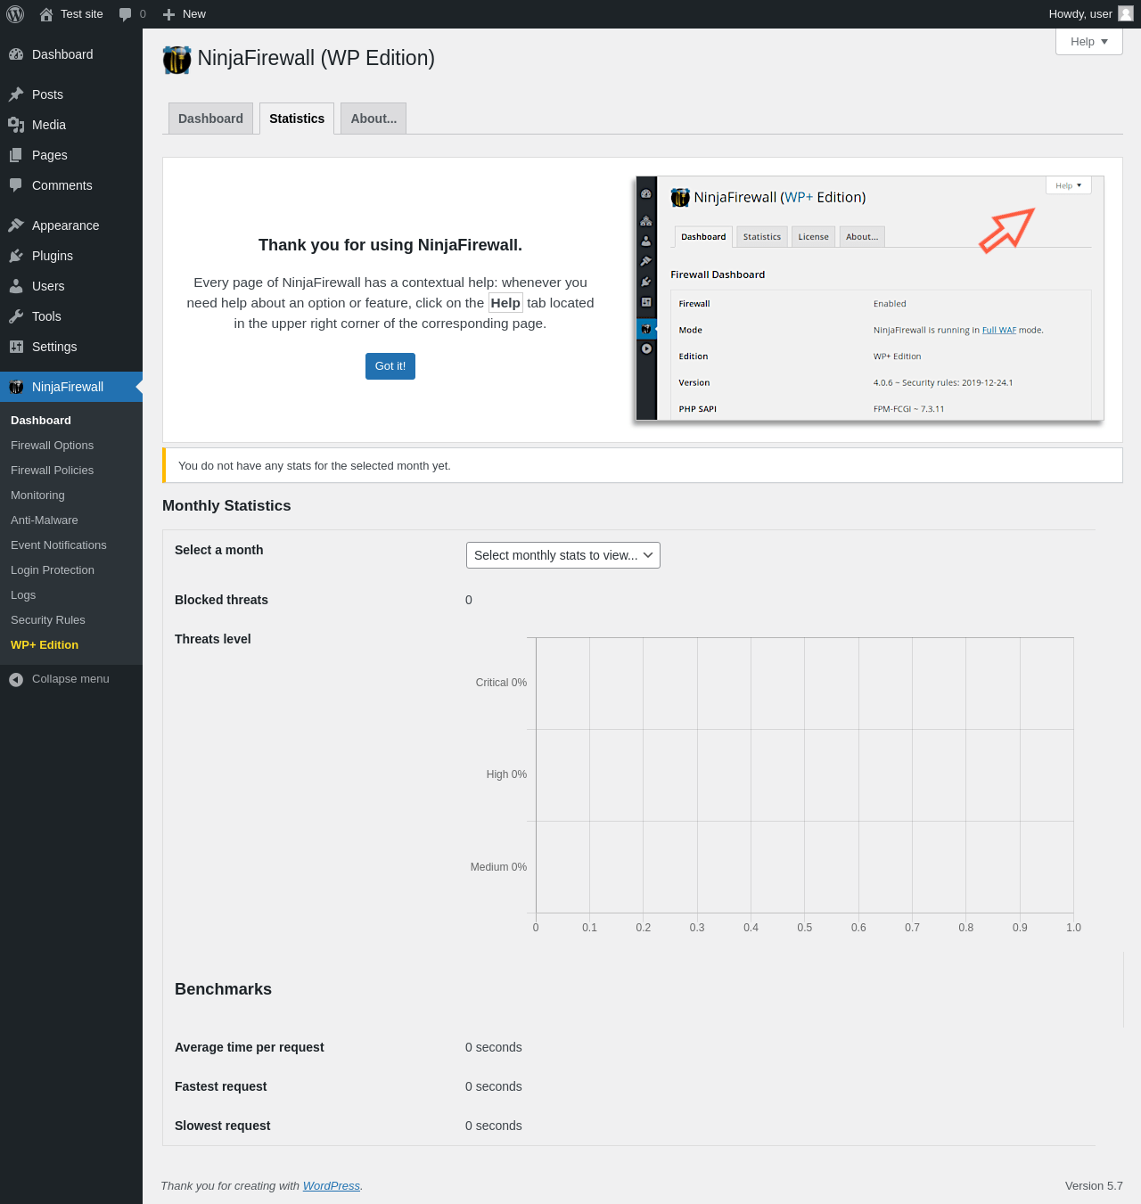Open Login Protection submenu link
1141x1204 pixels.
(53, 570)
